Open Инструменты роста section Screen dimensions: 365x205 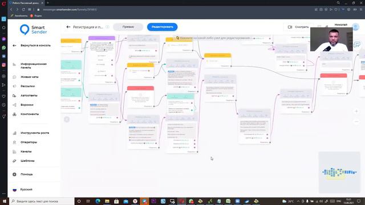click(x=35, y=133)
